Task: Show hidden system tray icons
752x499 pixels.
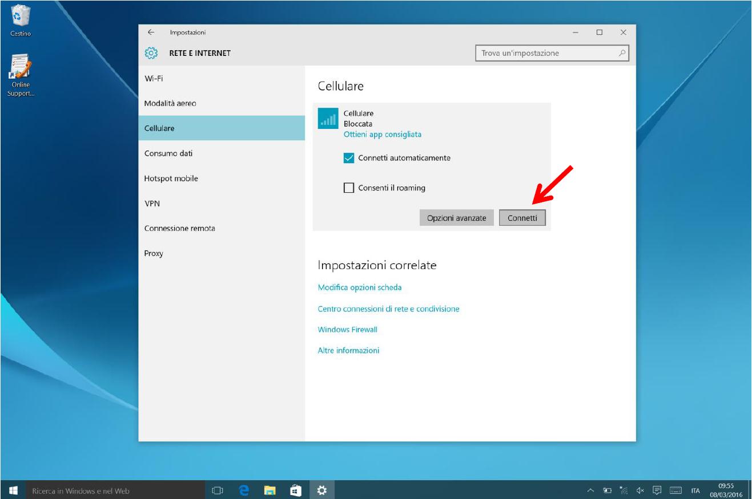Action: coord(591,490)
